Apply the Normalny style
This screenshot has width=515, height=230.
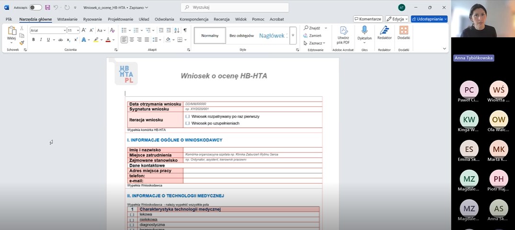[210, 35]
